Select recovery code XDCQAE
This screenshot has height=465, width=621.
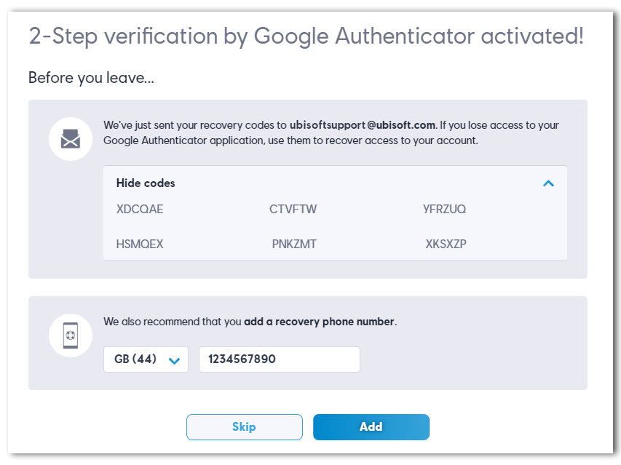(140, 209)
